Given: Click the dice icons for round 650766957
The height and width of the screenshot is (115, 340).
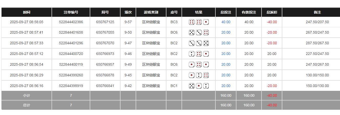Looking at the screenshot, I should coord(199,65).
